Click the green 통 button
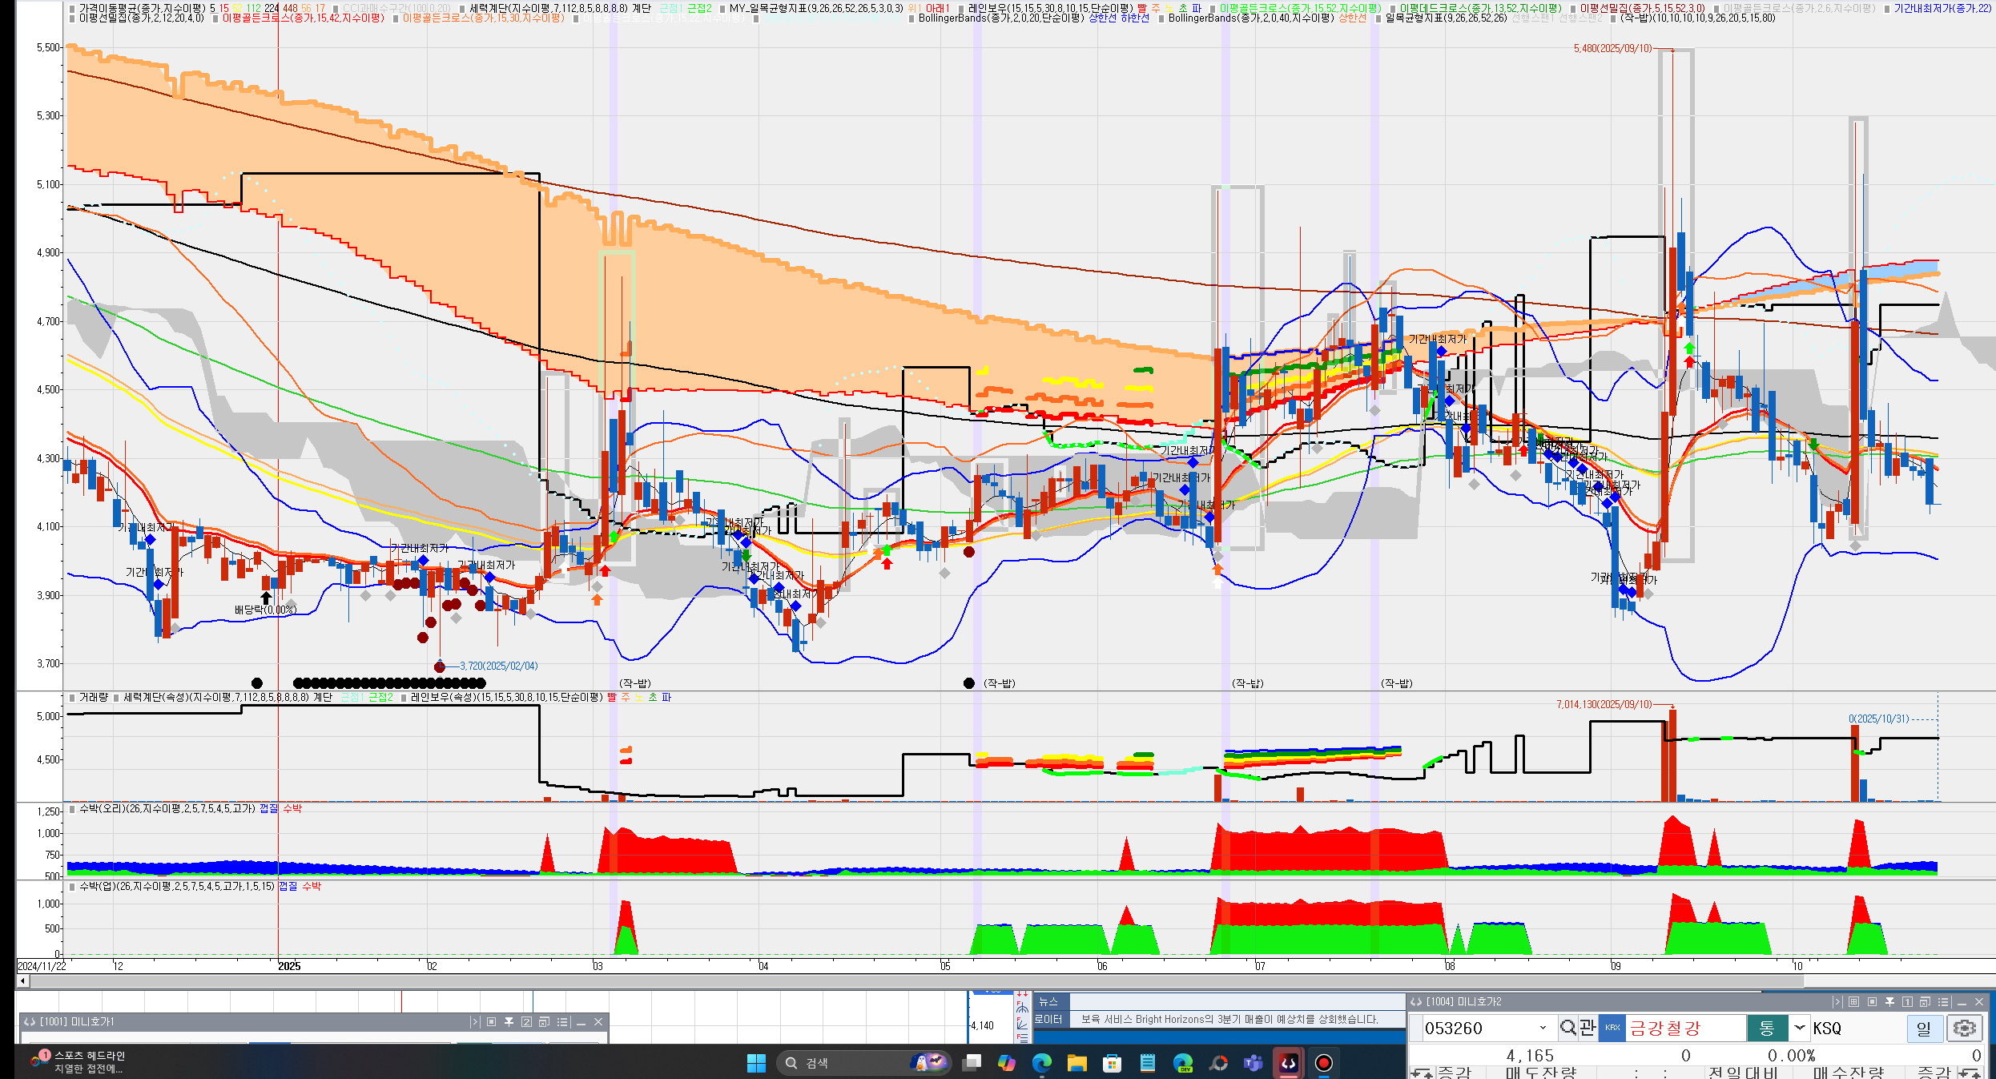The width and height of the screenshot is (1996, 1079). [x=1767, y=1028]
